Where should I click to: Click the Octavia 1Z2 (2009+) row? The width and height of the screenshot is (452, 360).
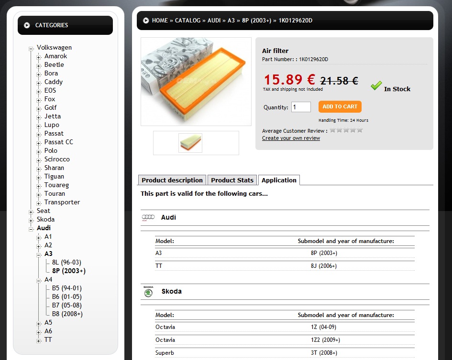[285, 340]
